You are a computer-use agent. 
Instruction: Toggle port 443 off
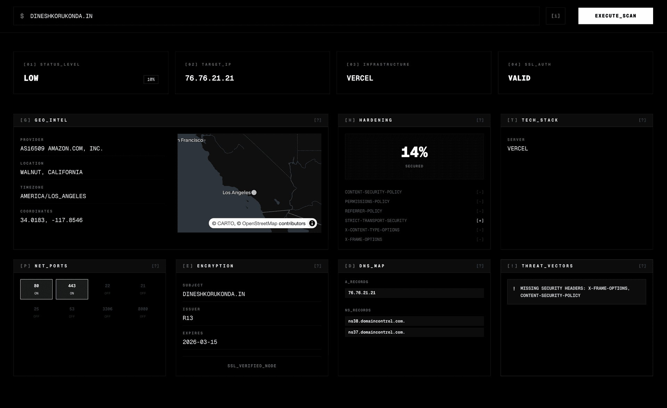coord(72,289)
